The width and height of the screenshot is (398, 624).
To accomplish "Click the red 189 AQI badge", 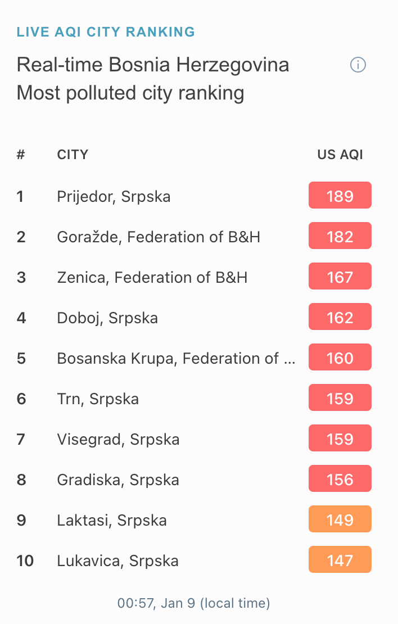I will tap(340, 195).
